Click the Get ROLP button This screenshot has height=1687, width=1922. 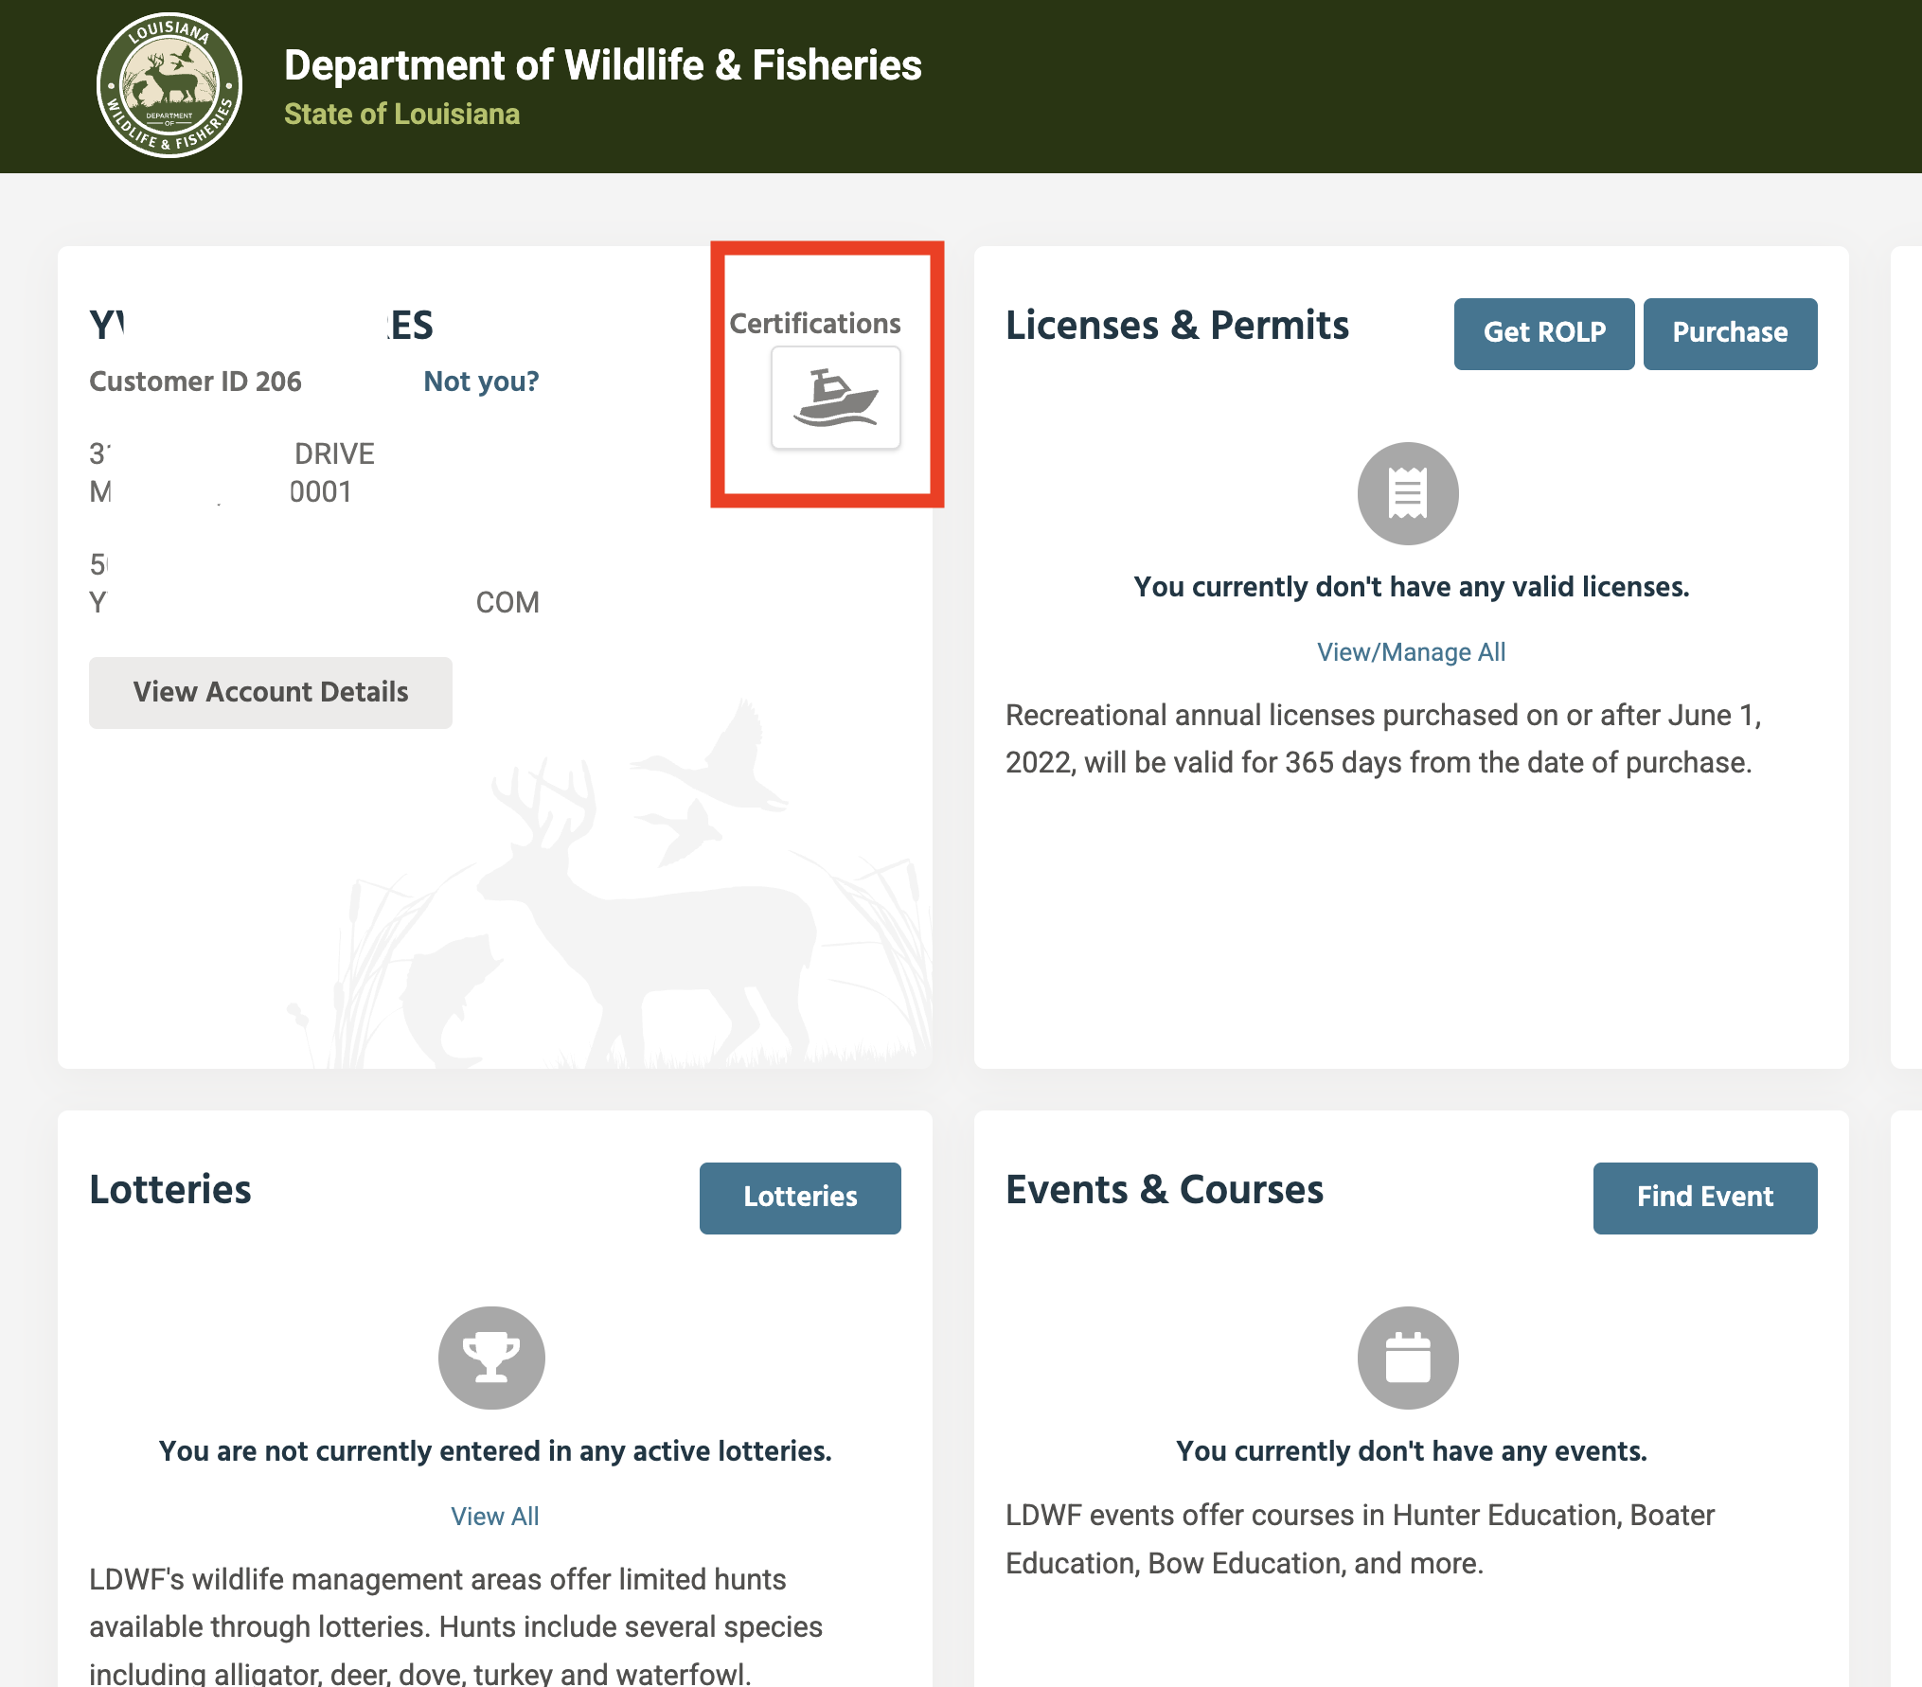(1544, 333)
